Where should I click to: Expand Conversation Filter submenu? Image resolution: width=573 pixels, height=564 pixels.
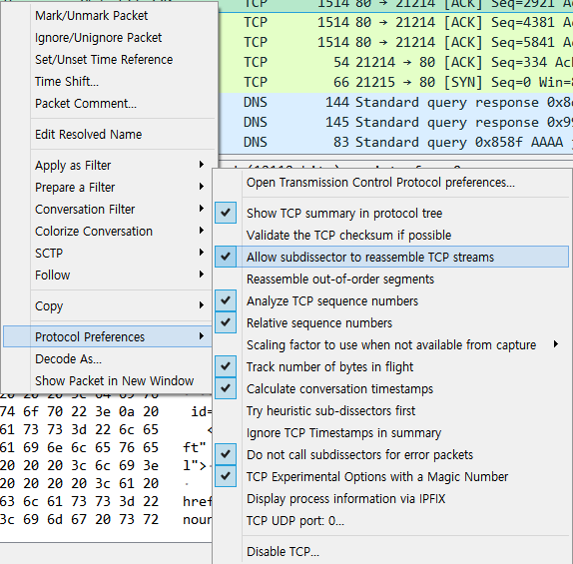point(108,209)
